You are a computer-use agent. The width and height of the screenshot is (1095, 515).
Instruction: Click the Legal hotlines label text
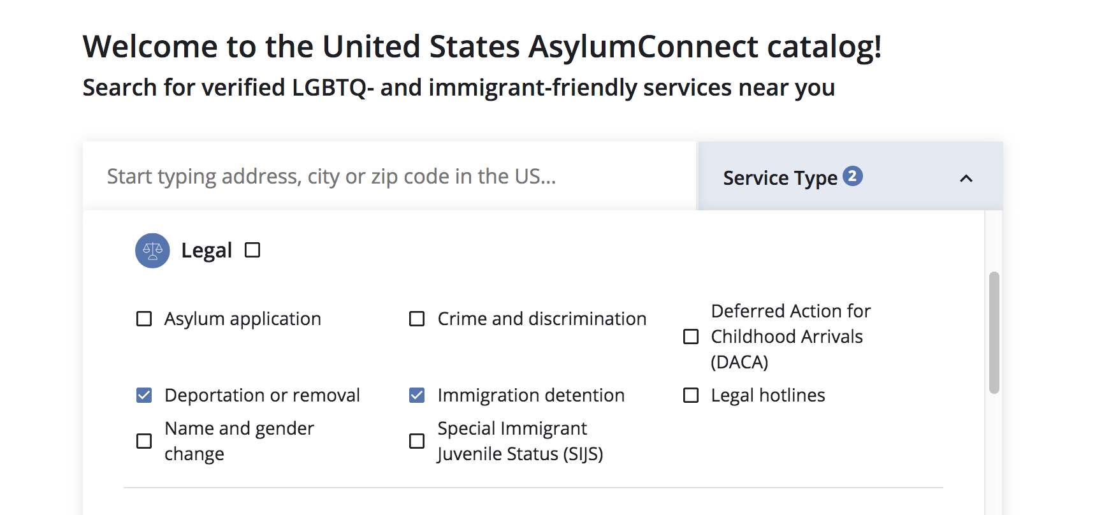pos(768,395)
